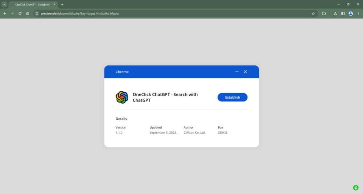This screenshot has width=363, height=194.
Task: Click author name Cliffson Co. Ltd.
Action: [195, 133]
